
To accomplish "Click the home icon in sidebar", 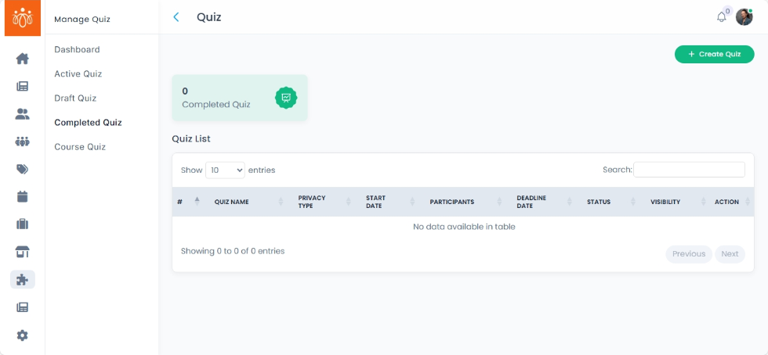I will pos(22,59).
